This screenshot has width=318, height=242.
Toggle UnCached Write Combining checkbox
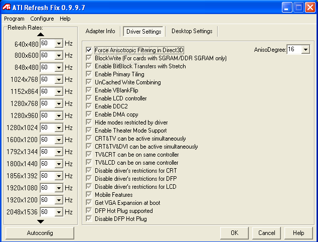[89, 82]
